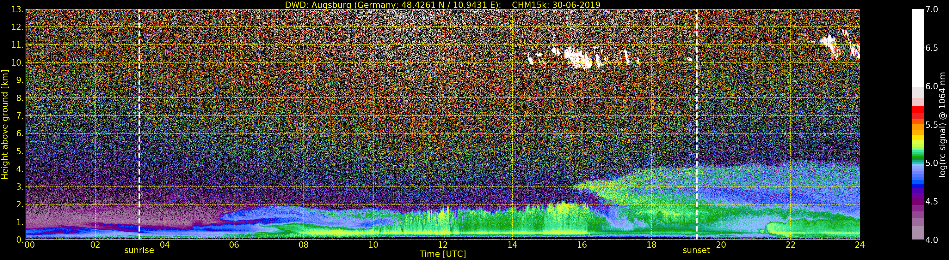Click the '13.' height axis tick label
Image resolution: width=949 pixels, height=260 pixels.
point(17,9)
